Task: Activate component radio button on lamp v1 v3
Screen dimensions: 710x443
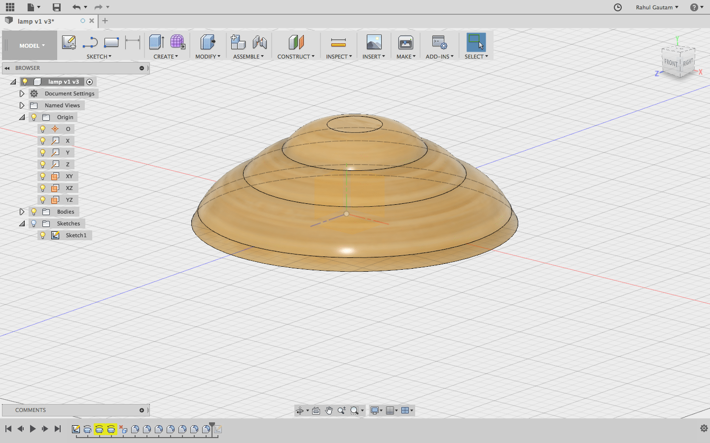Action: pos(90,82)
